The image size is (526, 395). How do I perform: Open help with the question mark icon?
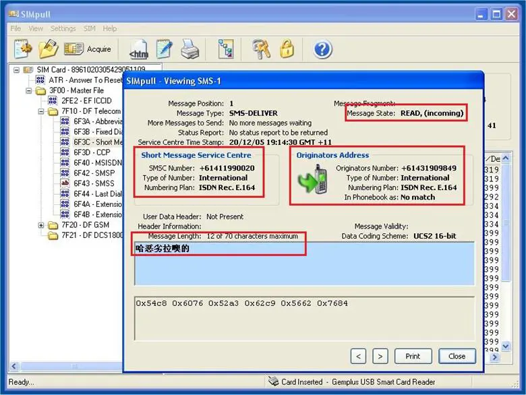tap(322, 49)
